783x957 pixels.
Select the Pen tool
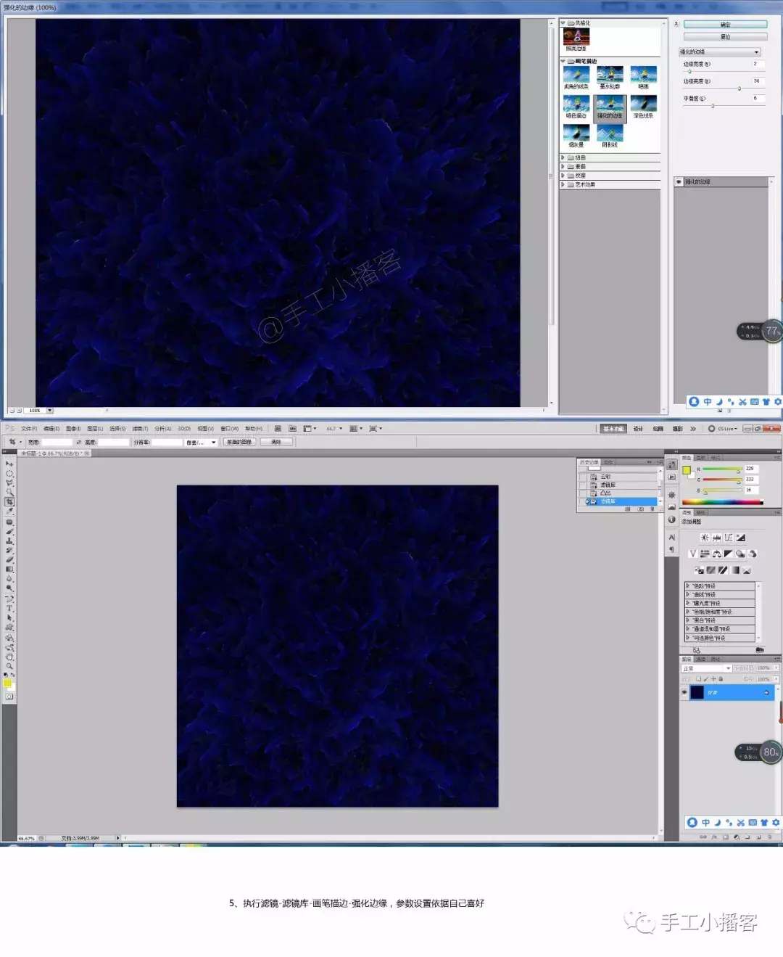(9, 599)
